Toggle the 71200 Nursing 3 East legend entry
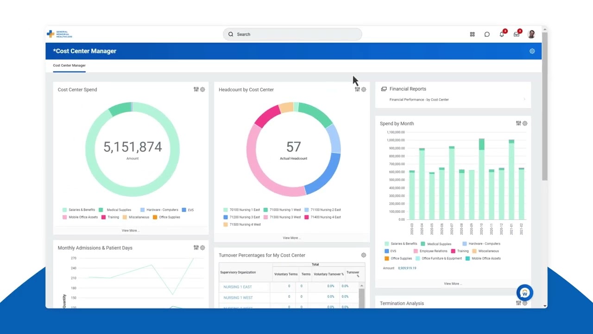Screen dimensions: 593x334 (x=242, y=218)
